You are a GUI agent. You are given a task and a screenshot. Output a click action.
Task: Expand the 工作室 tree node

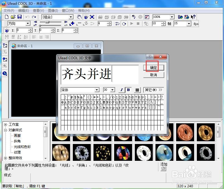click(5, 125)
